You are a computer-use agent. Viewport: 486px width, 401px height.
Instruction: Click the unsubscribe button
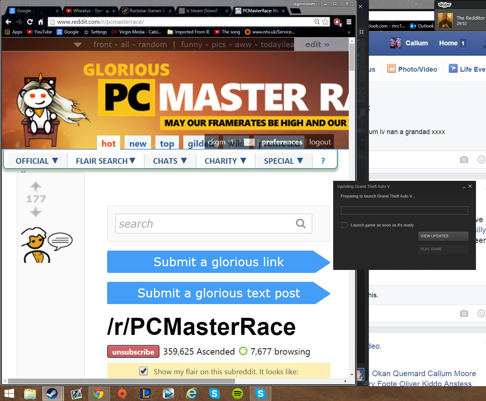click(133, 352)
